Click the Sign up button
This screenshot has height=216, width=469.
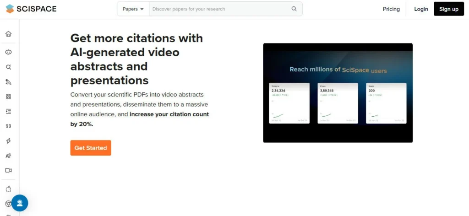(x=449, y=9)
